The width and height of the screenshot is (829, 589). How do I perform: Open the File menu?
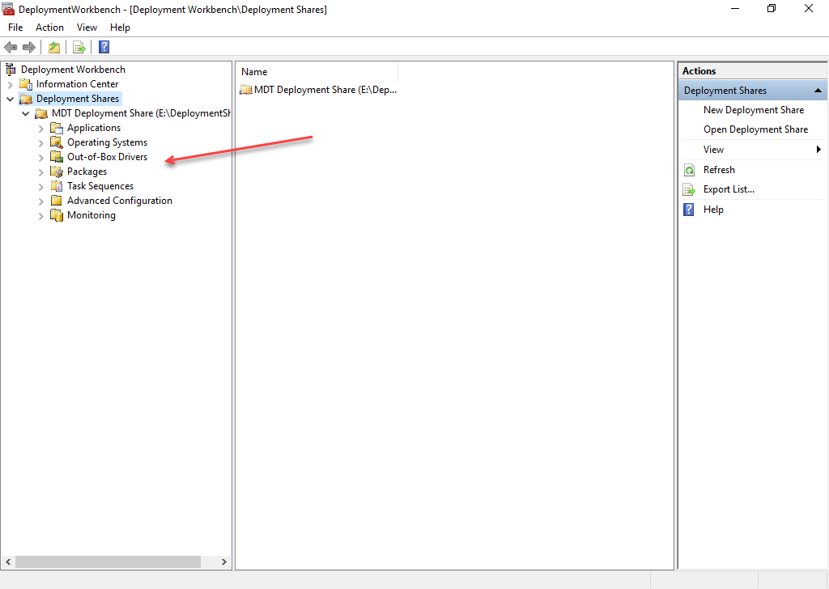[15, 28]
